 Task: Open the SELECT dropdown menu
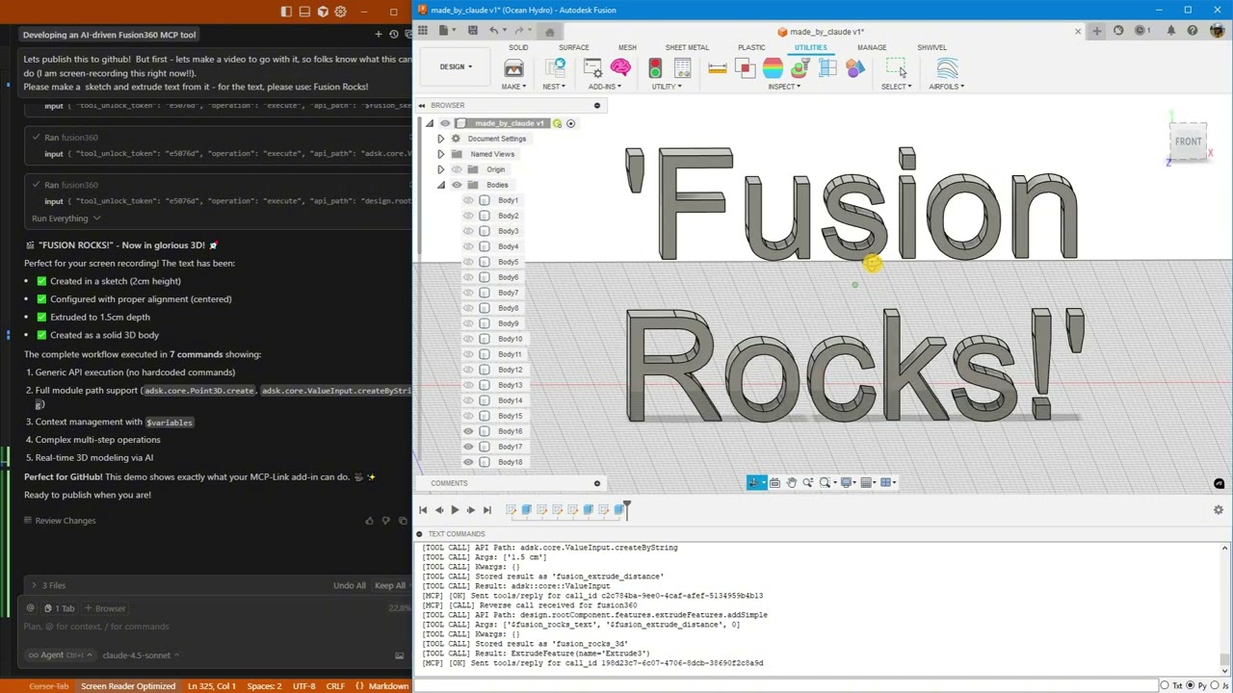(896, 87)
